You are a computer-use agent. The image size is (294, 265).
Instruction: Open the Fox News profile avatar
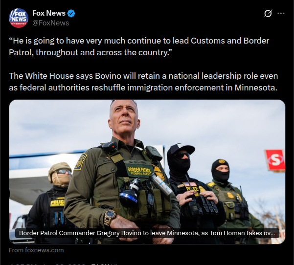[19, 18]
